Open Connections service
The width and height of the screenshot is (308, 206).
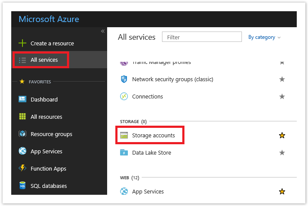(147, 96)
